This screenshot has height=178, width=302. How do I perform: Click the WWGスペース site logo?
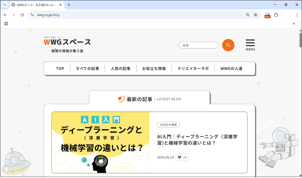click(x=67, y=42)
